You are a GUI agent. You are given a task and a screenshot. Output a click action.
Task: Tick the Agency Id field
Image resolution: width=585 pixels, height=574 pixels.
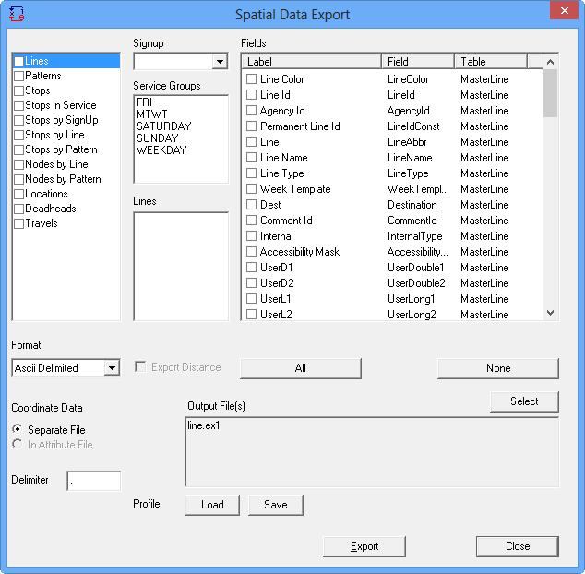click(252, 111)
